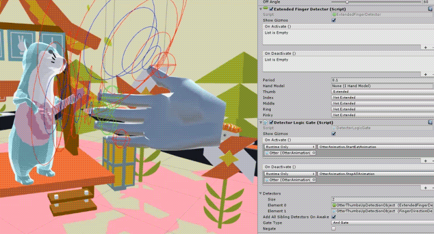Screen dimensions: 434x234
Task: Click the Otter object field under On Deactivate
Action: coord(290,180)
